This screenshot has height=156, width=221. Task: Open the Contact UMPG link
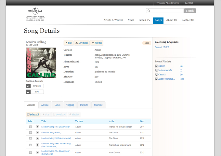pos(162,47)
